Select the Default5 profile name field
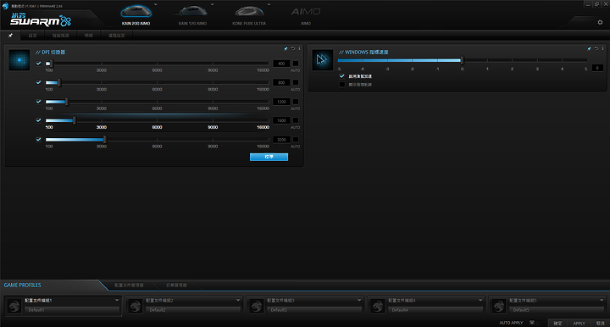Image resolution: width=610 pixels, height=327 pixels. 557,310
